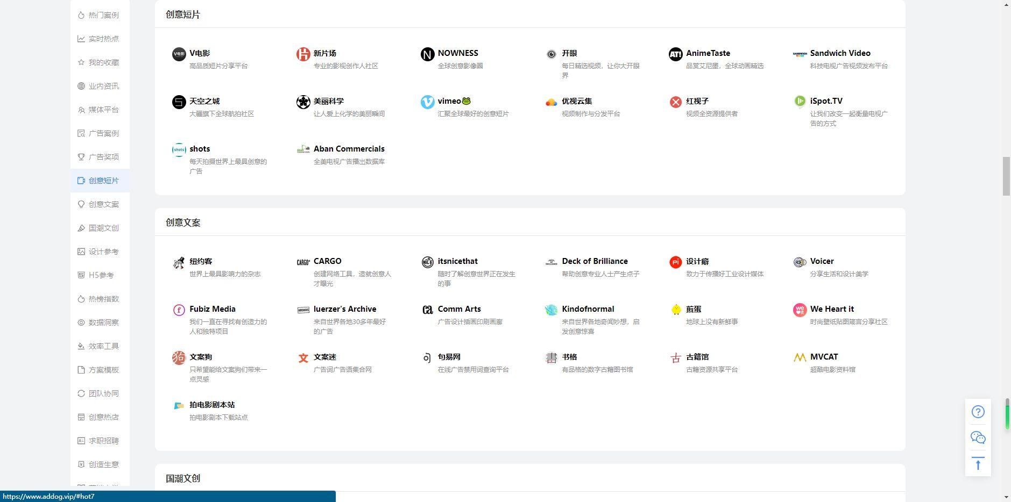Open the 设计癖 red PI icon

(675, 262)
